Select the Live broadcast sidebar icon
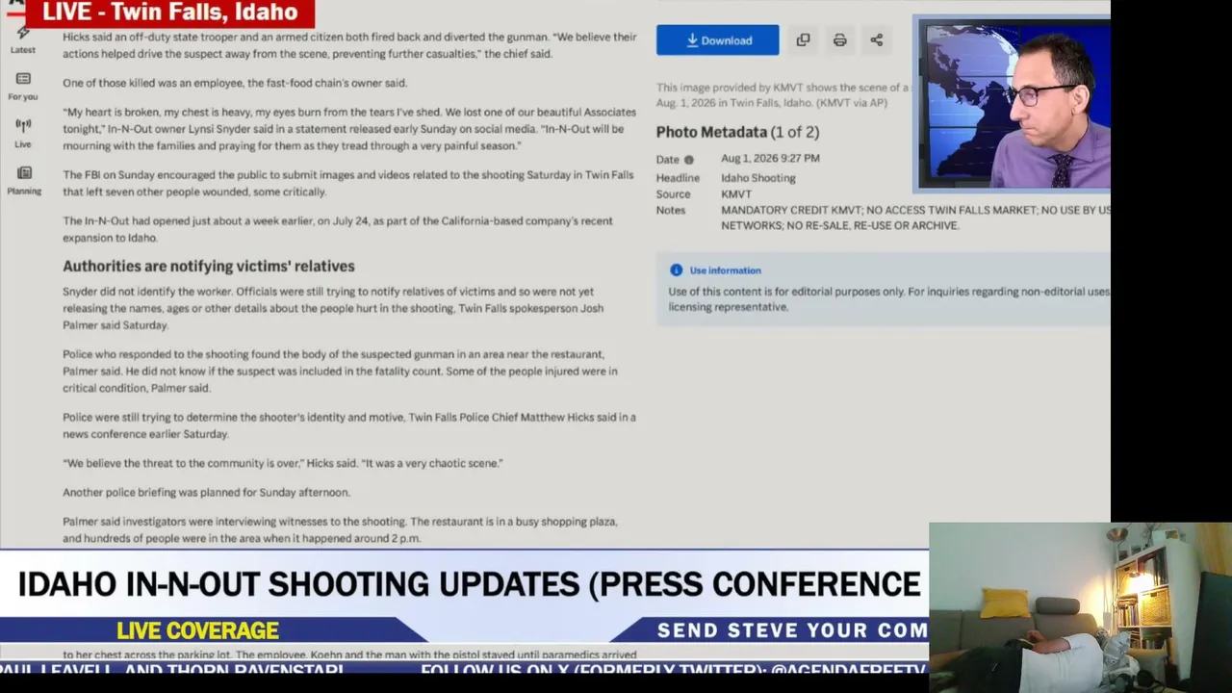The height and width of the screenshot is (693, 1232). tap(23, 133)
